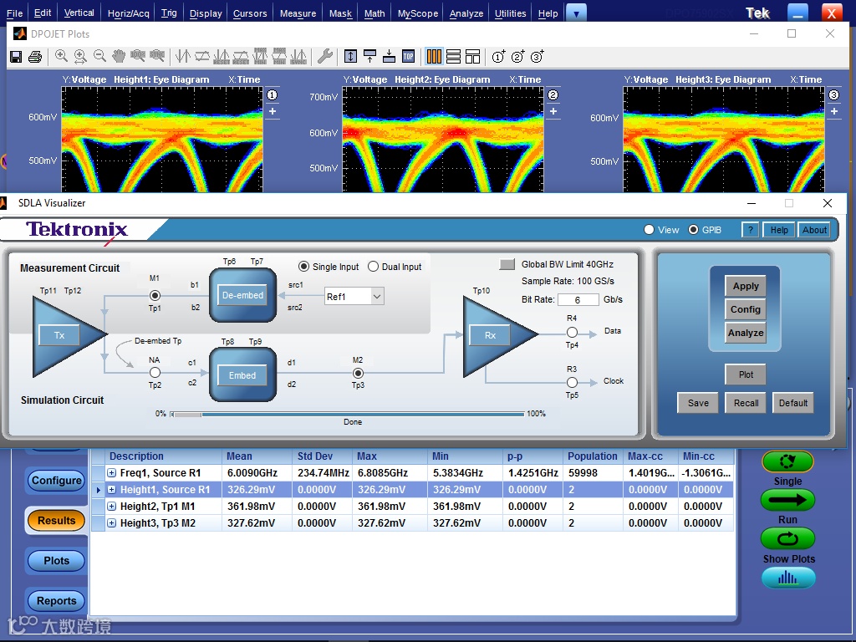The width and height of the screenshot is (856, 642).
Task: Click the plot 1 select icon in toolbar
Action: pos(498,56)
